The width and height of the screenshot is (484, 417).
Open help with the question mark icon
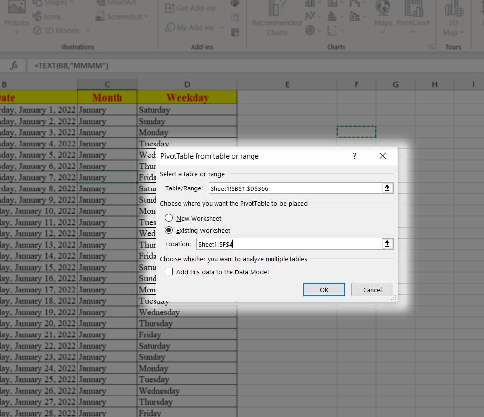click(x=355, y=156)
